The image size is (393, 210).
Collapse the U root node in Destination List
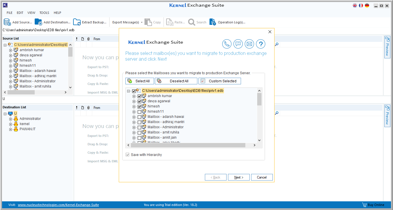tap(5, 114)
